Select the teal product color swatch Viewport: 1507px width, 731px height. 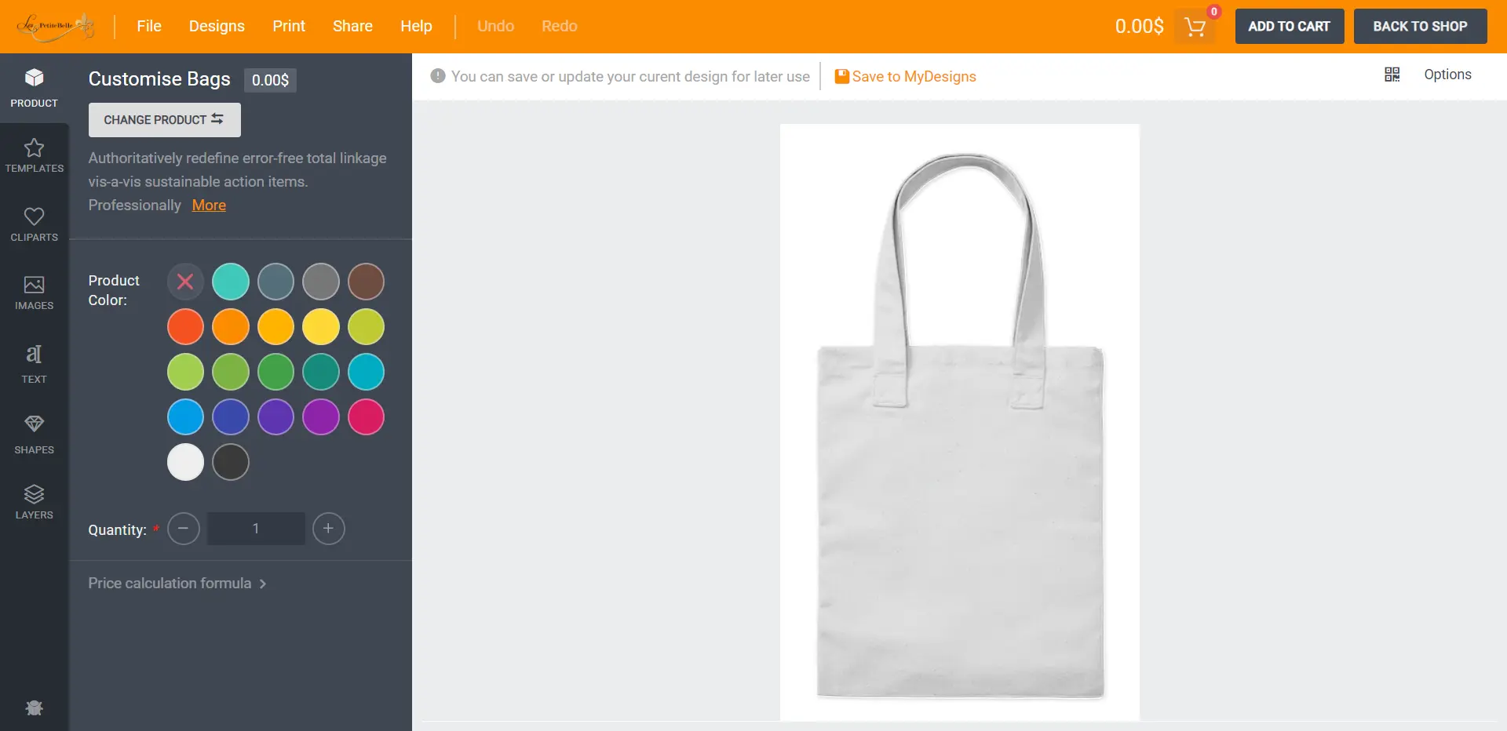click(230, 282)
